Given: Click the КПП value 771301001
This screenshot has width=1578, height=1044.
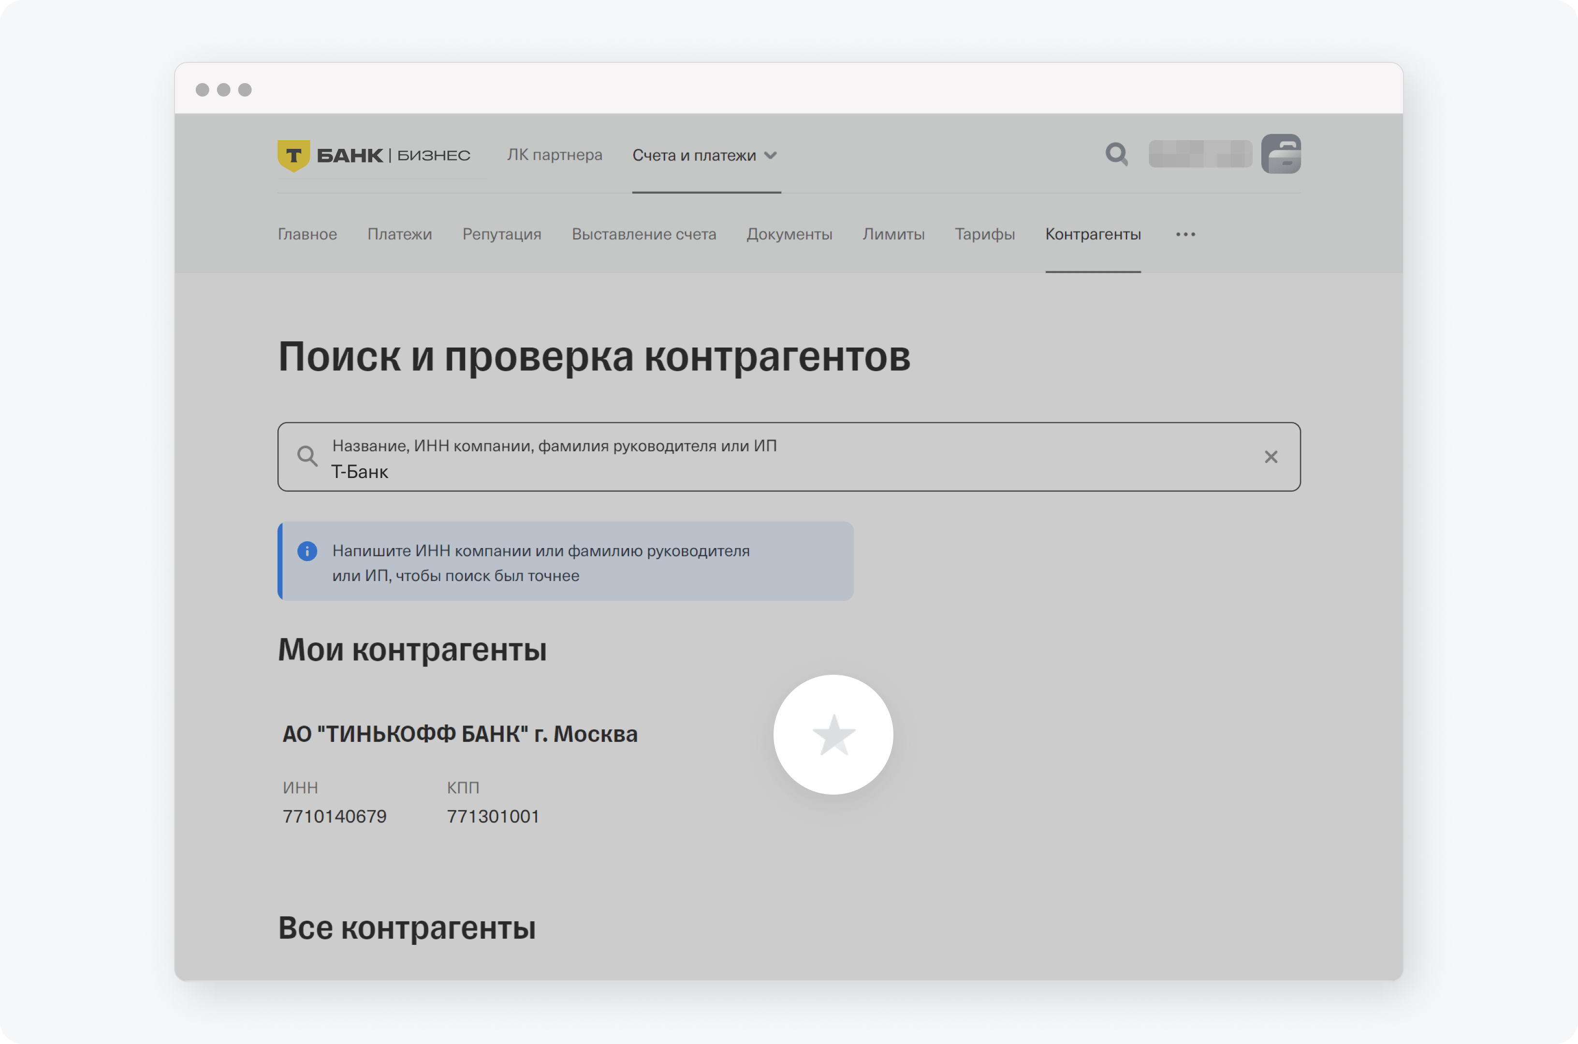Looking at the screenshot, I should (x=494, y=816).
